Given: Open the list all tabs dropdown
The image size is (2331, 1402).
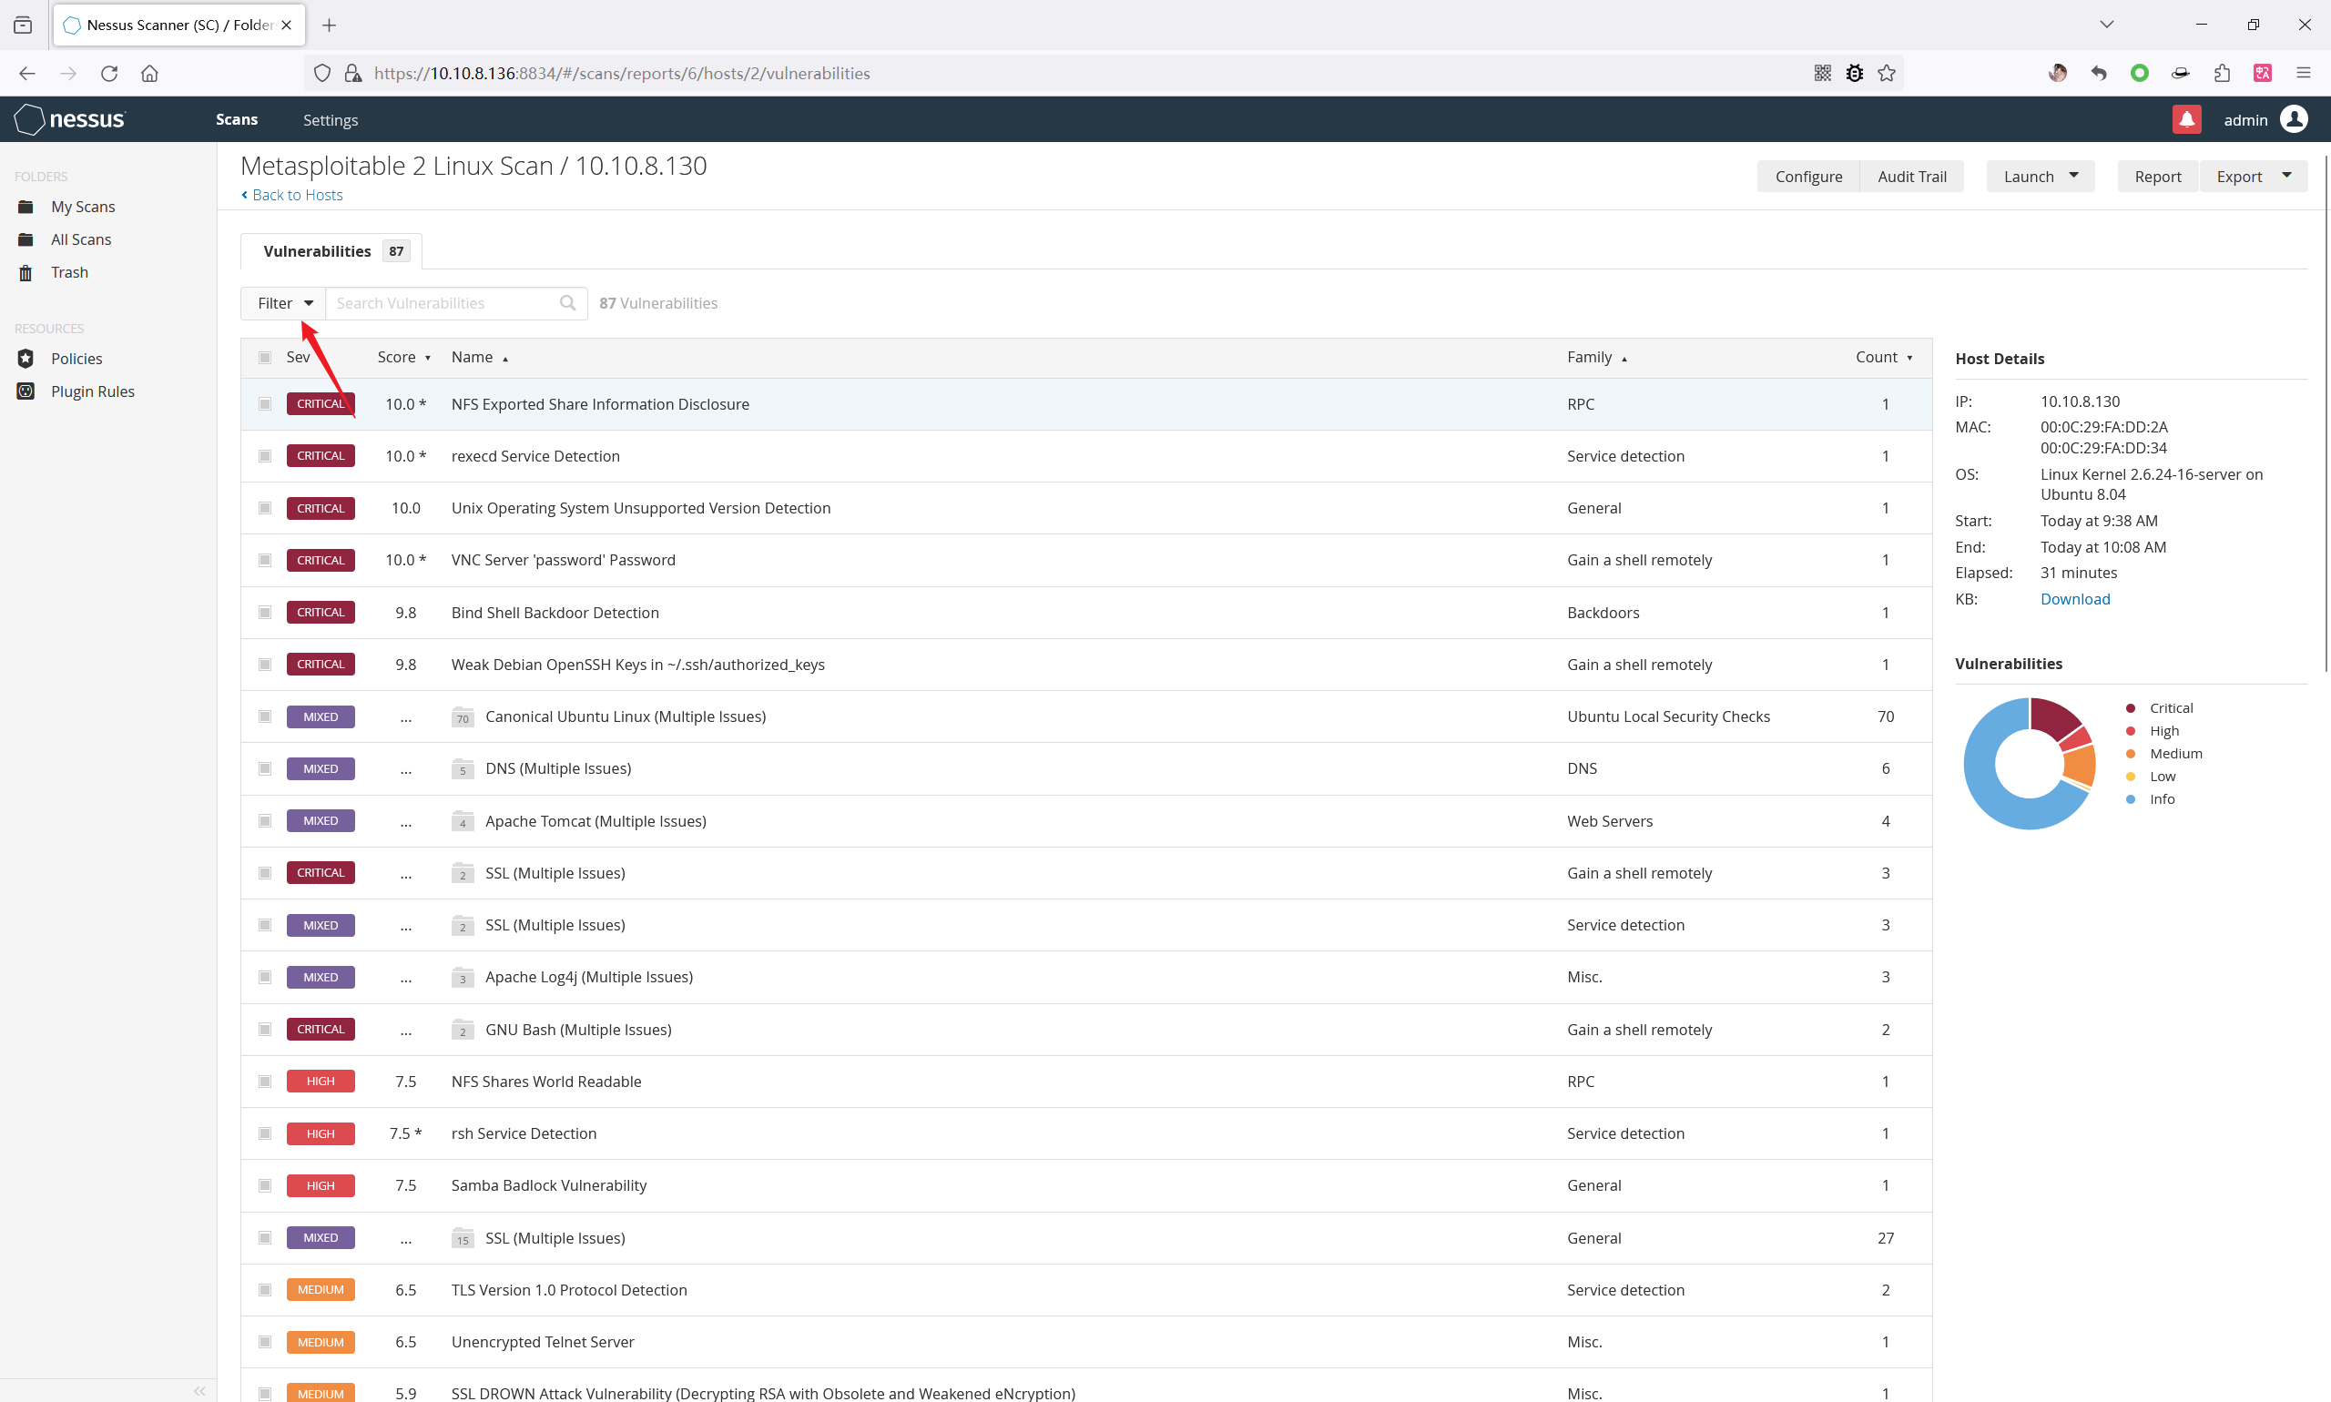Looking at the screenshot, I should [2106, 25].
